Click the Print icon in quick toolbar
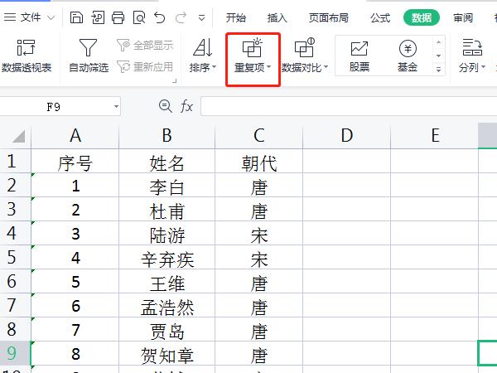 click(x=118, y=17)
